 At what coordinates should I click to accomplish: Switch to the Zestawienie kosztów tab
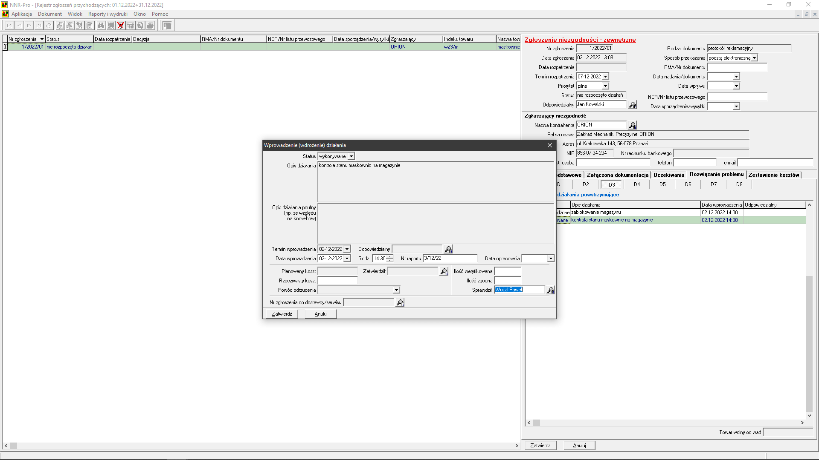tap(773, 175)
